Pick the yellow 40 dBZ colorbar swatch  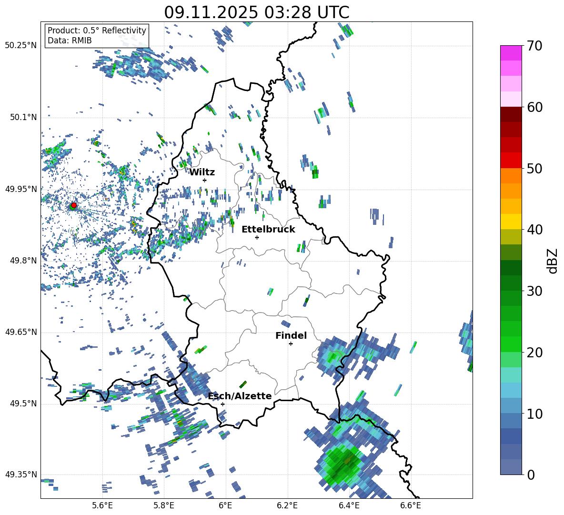511,222
